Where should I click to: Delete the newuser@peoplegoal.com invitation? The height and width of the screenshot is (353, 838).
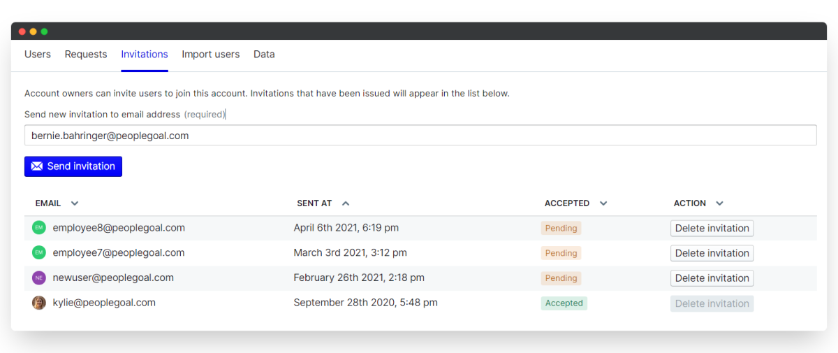click(x=712, y=278)
